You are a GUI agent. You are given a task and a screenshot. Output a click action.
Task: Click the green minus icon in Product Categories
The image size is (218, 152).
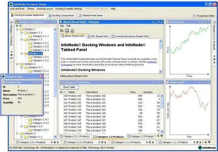click(20, 25)
